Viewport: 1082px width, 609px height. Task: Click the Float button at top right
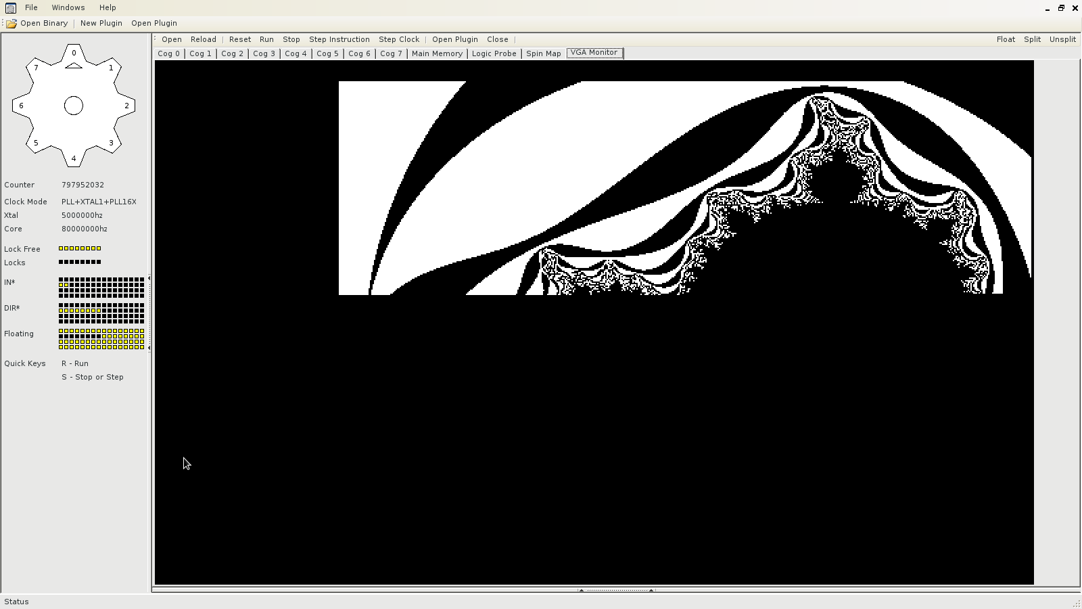click(1005, 39)
